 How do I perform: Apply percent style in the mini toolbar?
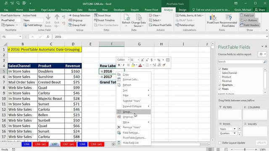coord(159,60)
